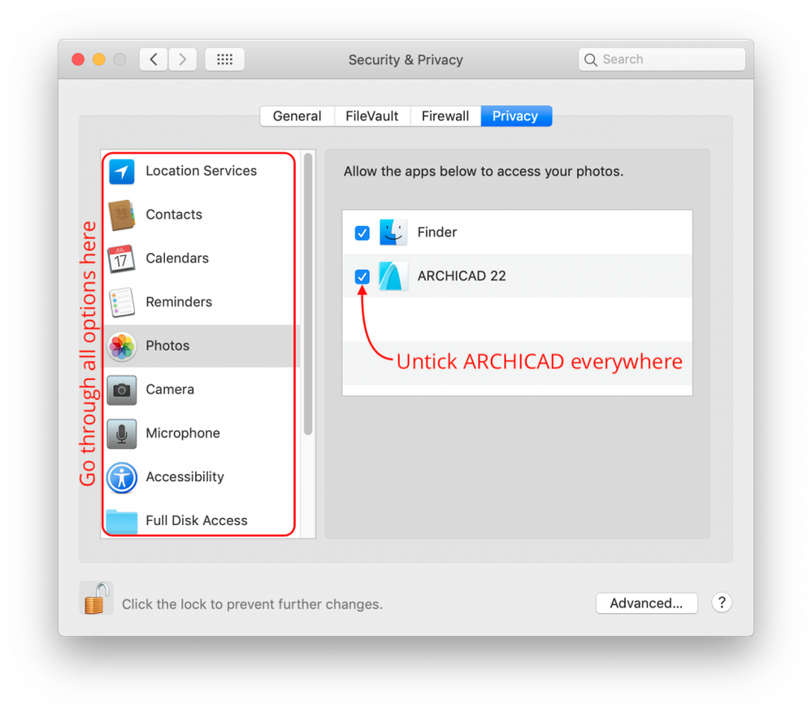
Task: Select the Reminders label
Action: tap(179, 302)
